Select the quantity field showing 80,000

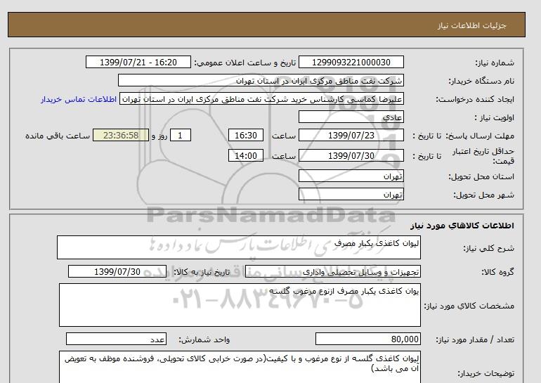(x=367, y=339)
